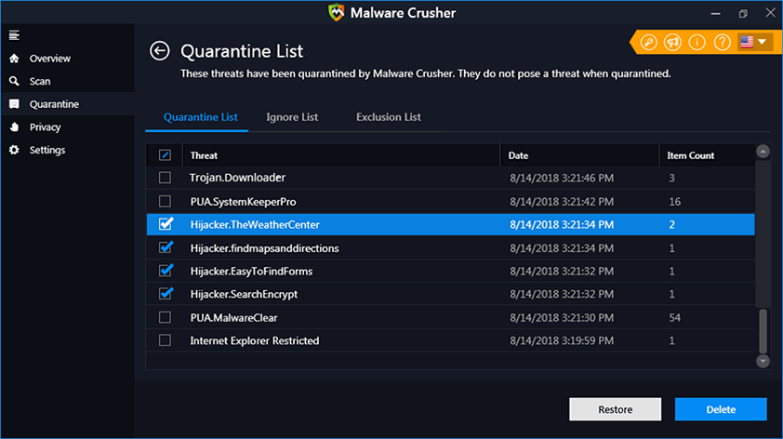Select the Hijacker.findmapsanddirections threat name
Screen dimensions: 783x439
point(264,248)
